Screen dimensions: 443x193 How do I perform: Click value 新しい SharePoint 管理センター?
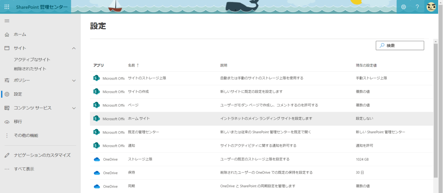point(381,132)
